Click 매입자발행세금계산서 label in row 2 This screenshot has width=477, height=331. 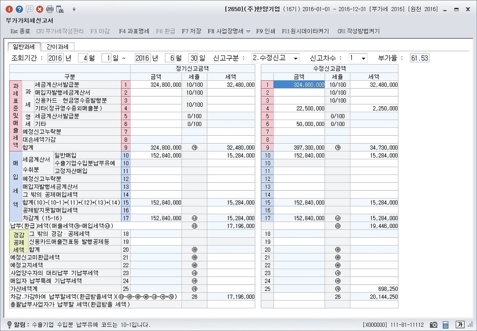tap(62, 92)
